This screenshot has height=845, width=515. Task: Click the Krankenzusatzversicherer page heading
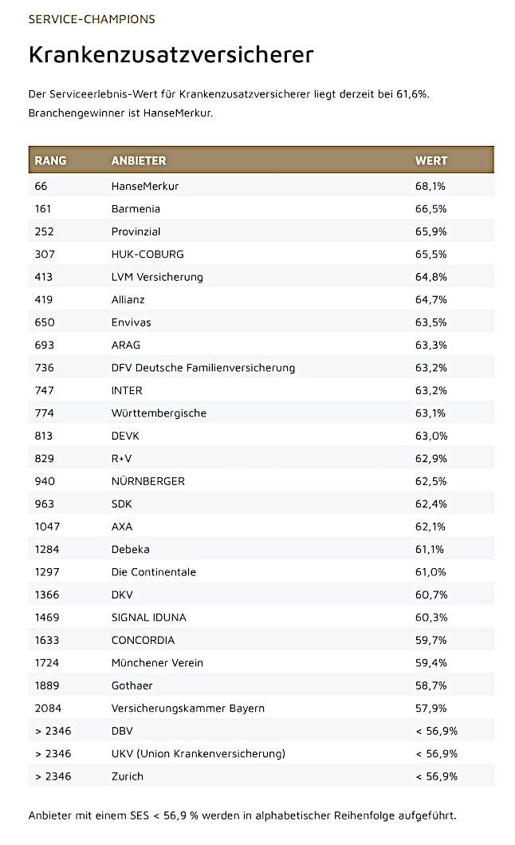(x=171, y=54)
